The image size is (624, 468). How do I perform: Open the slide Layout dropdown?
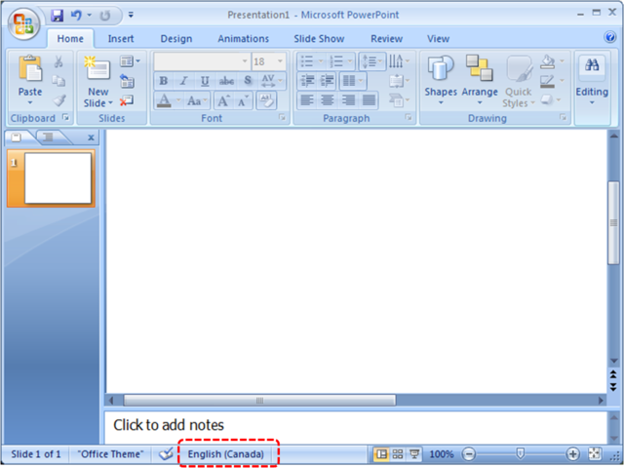coord(130,61)
